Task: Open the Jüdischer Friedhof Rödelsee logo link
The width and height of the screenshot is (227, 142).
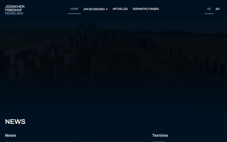Action: (15, 10)
